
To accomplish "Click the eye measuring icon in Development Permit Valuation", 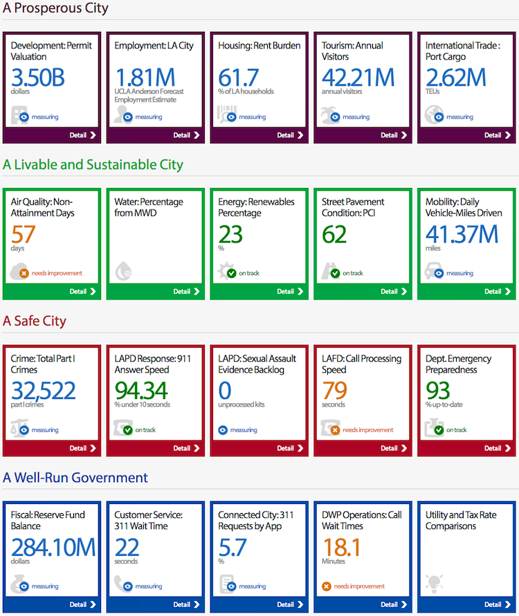I will click(x=24, y=117).
